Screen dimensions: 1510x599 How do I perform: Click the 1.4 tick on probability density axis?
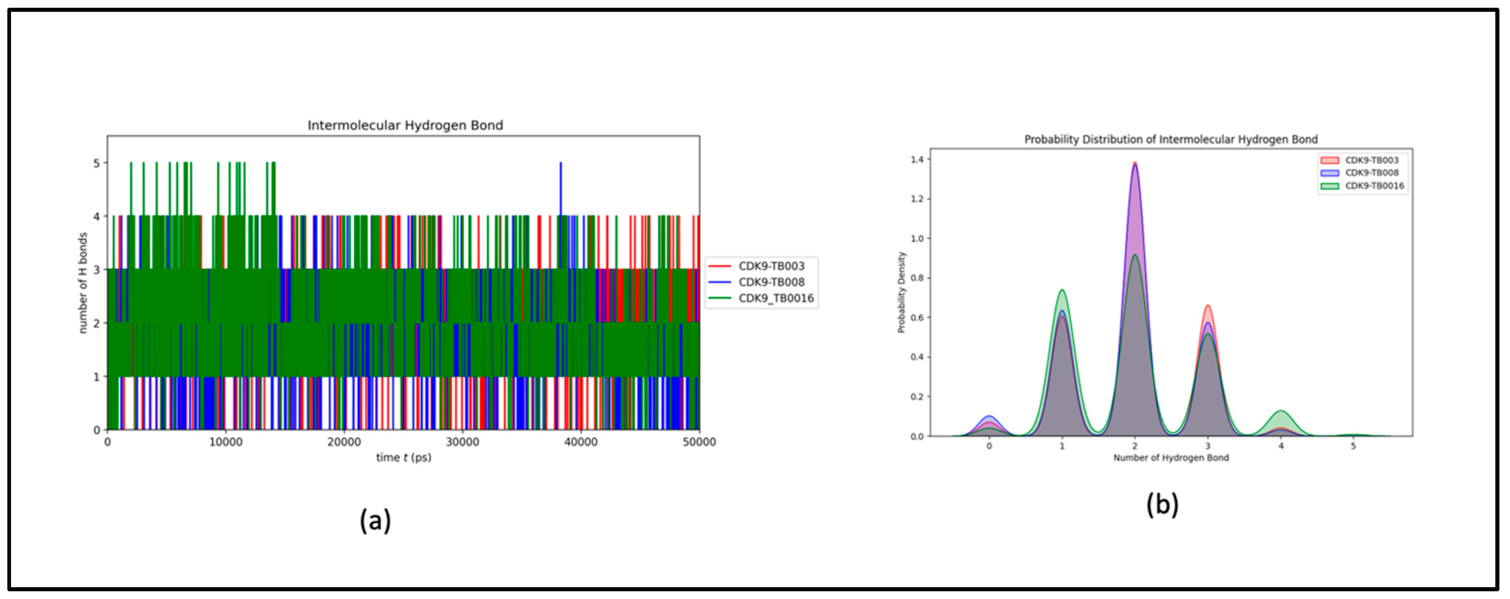click(x=917, y=159)
